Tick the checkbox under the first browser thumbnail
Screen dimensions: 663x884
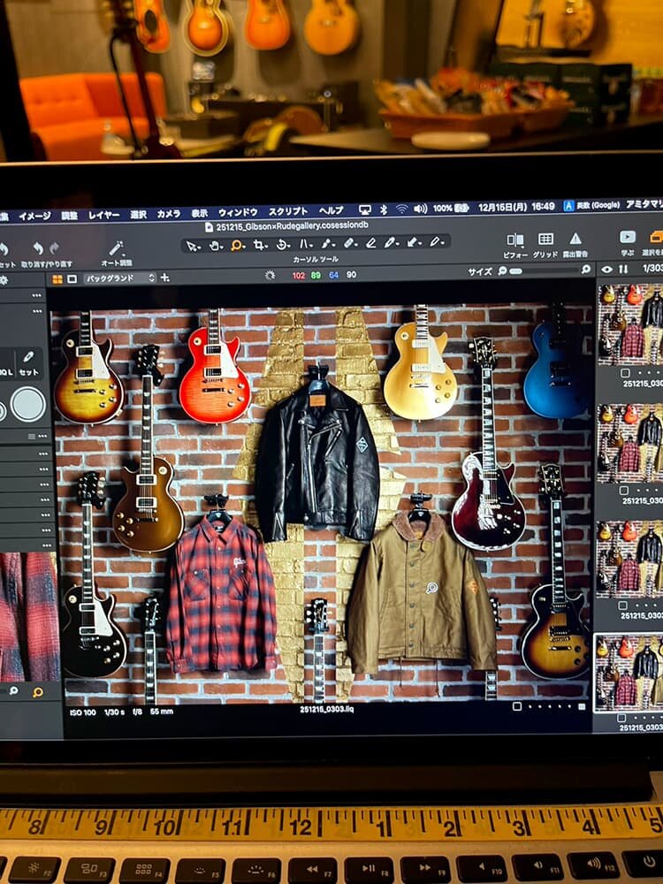click(625, 373)
